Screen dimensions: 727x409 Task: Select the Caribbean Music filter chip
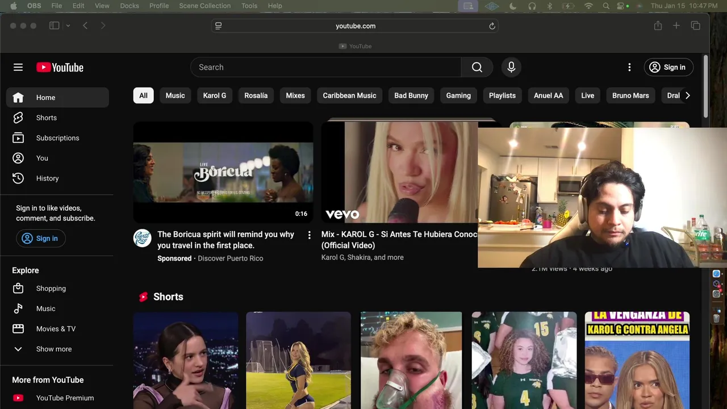point(349,95)
